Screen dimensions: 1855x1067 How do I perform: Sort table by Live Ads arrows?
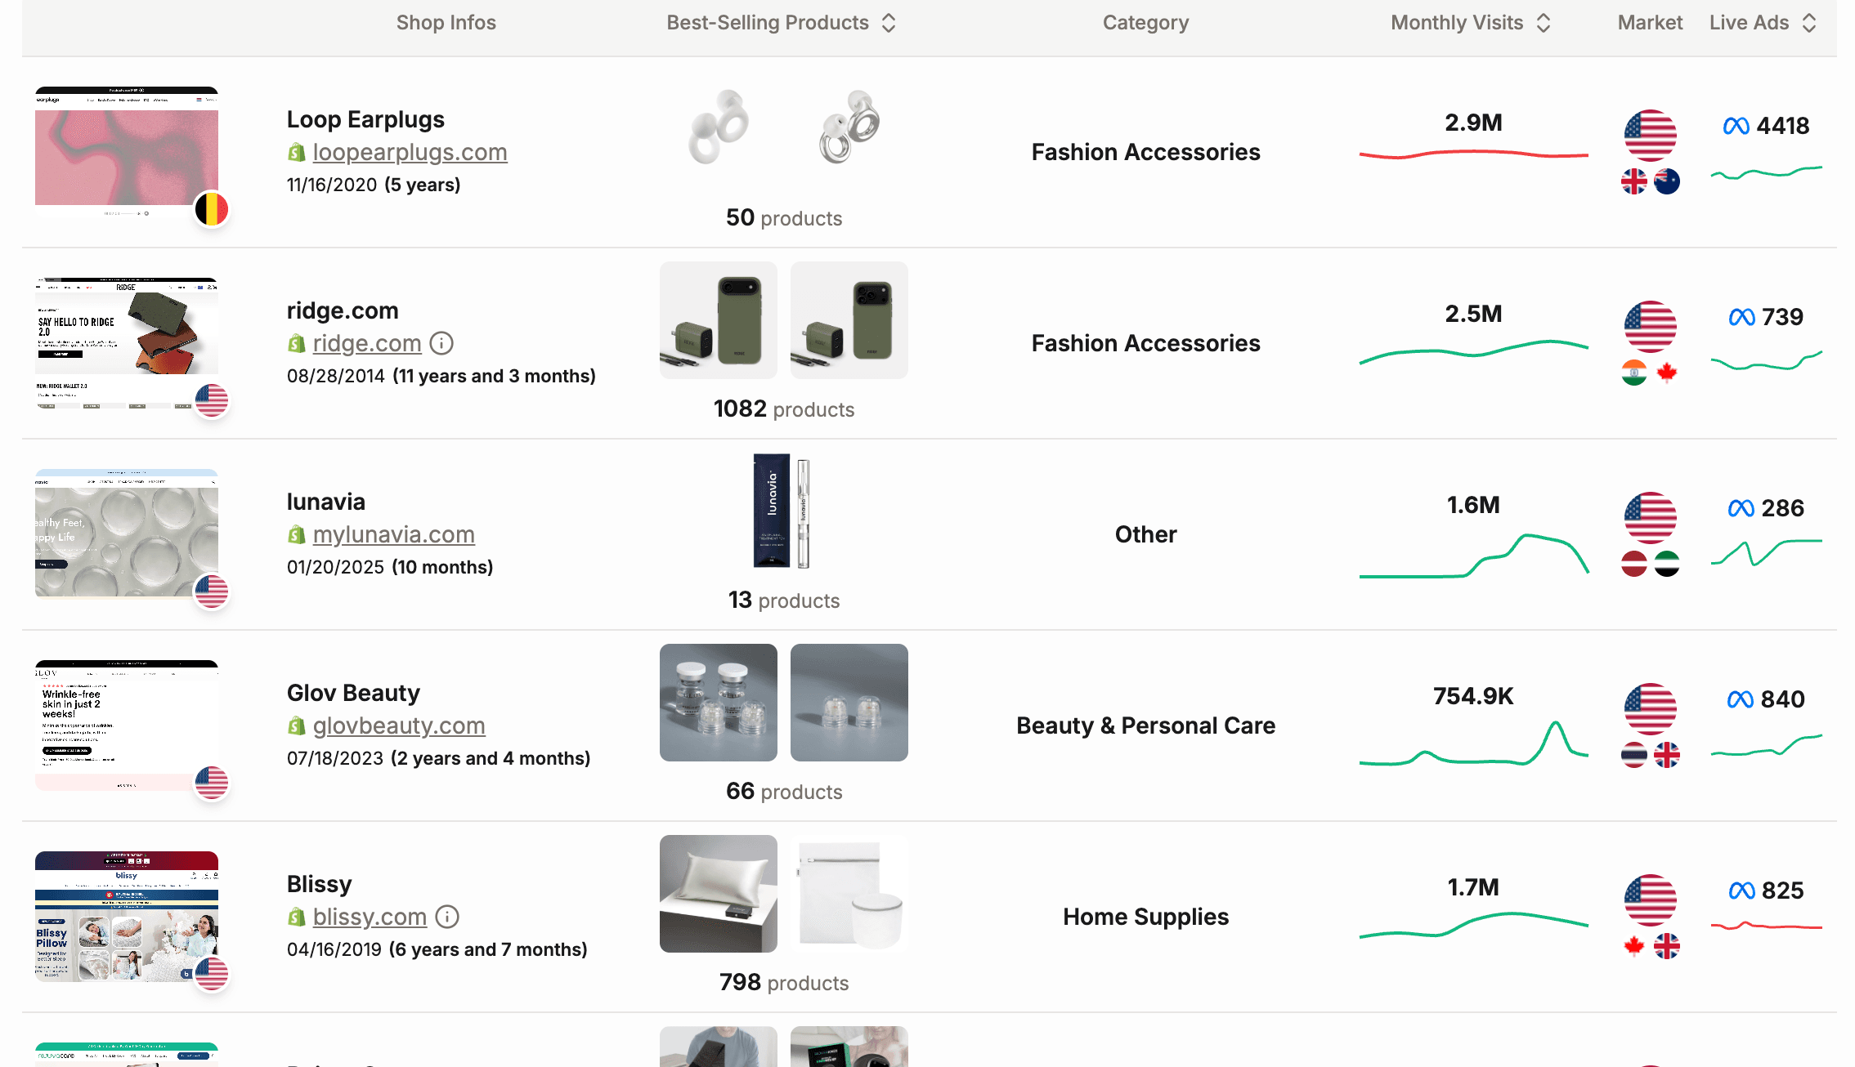coord(1809,23)
